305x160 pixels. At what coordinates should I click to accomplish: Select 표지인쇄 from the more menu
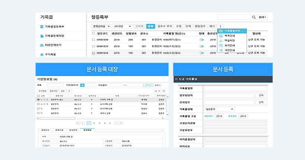232,45
